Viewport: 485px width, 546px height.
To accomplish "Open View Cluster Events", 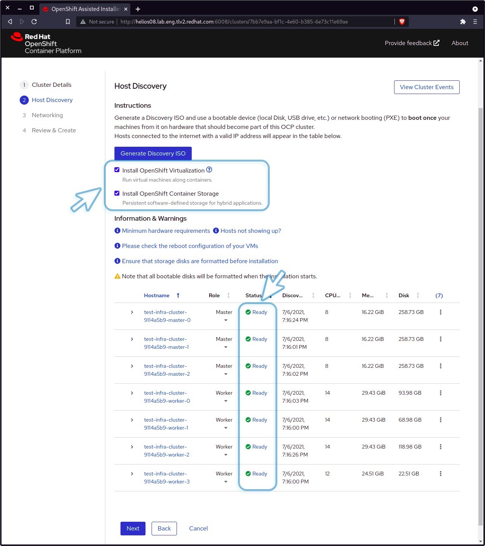I will (426, 87).
